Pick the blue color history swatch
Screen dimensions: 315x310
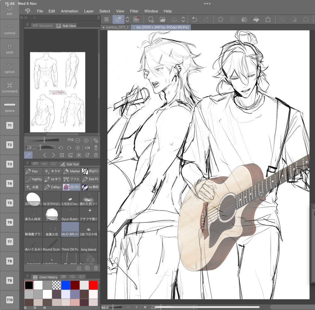point(66,285)
